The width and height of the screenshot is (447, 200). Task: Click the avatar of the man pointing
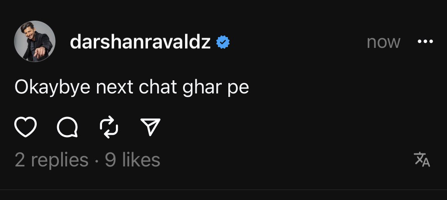tap(34, 41)
